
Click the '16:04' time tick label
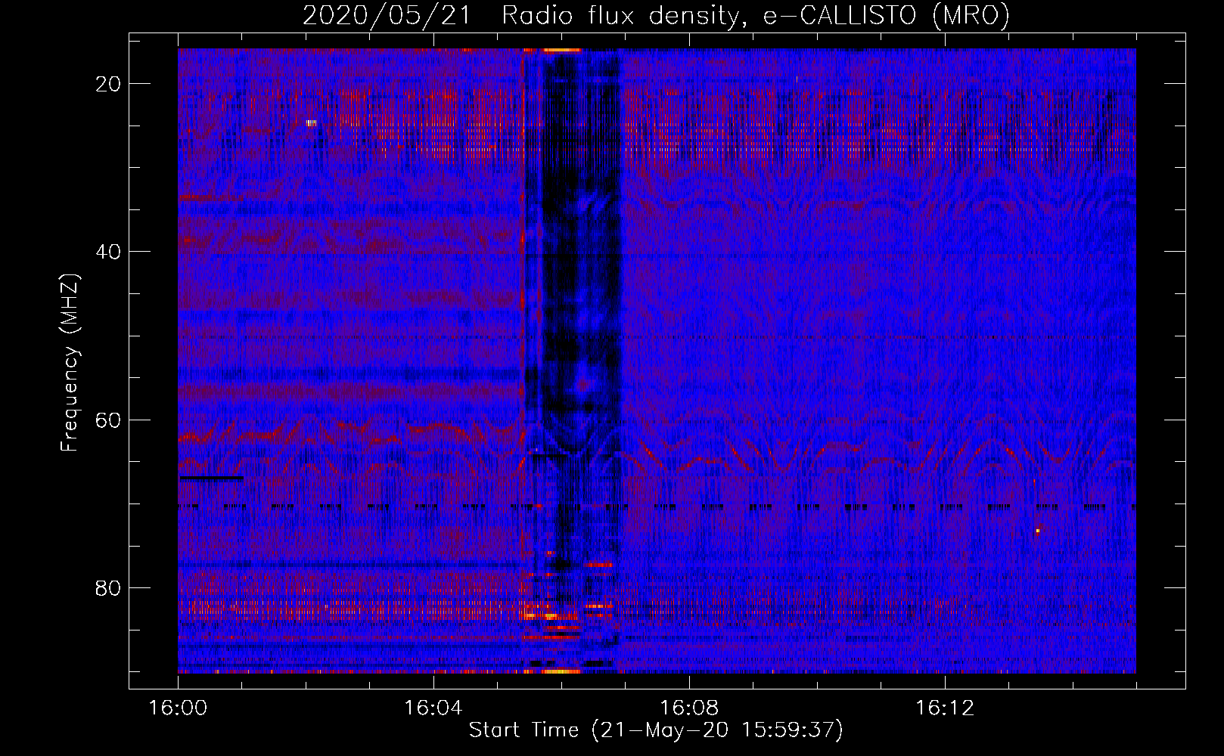[433, 708]
